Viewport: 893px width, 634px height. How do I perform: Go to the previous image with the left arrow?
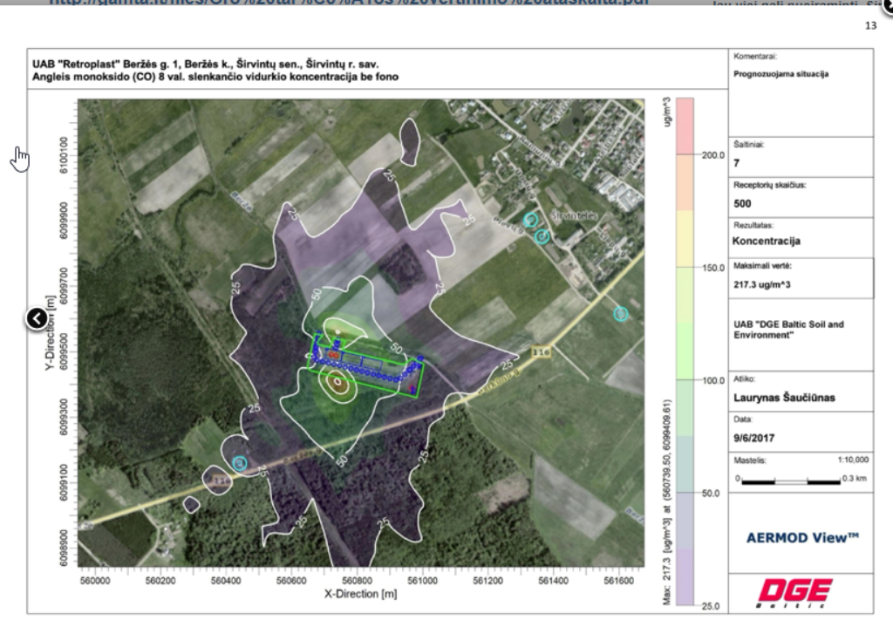pyautogui.click(x=36, y=319)
